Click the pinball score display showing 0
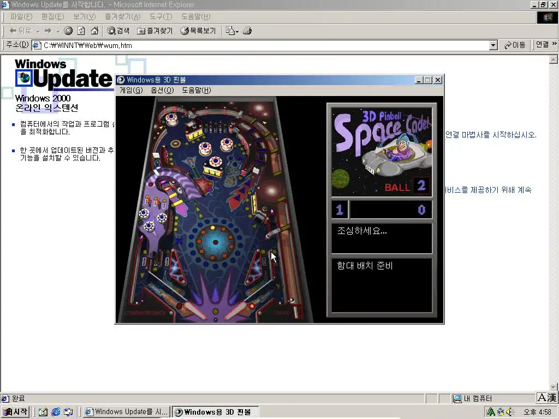The width and height of the screenshot is (559, 419). [x=391, y=209]
